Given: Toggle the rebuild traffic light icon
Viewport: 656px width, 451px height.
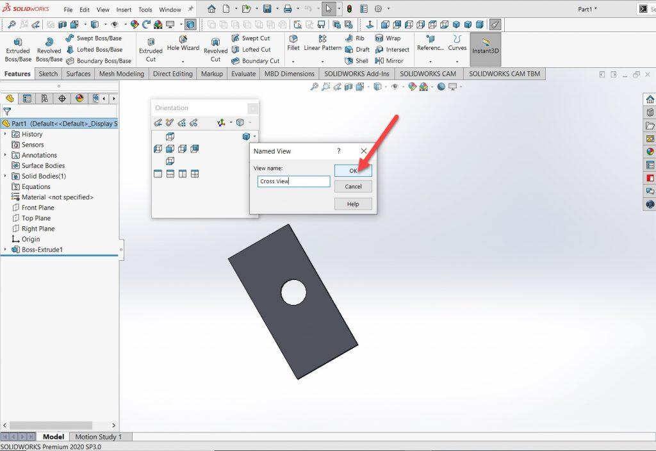Looking at the screenshot, I should 349,9.
